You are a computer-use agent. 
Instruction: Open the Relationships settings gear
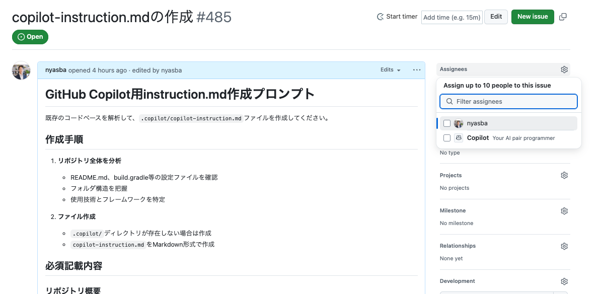(564, 246)
